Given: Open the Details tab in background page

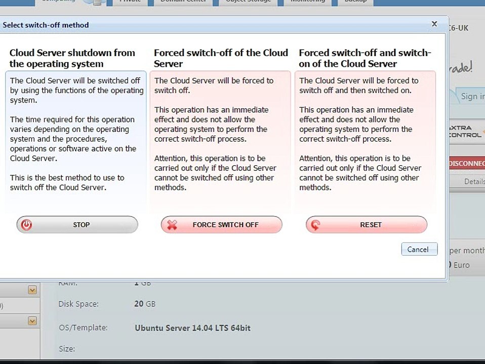Looking at the screenshot, I should click(x=474, y=181).
